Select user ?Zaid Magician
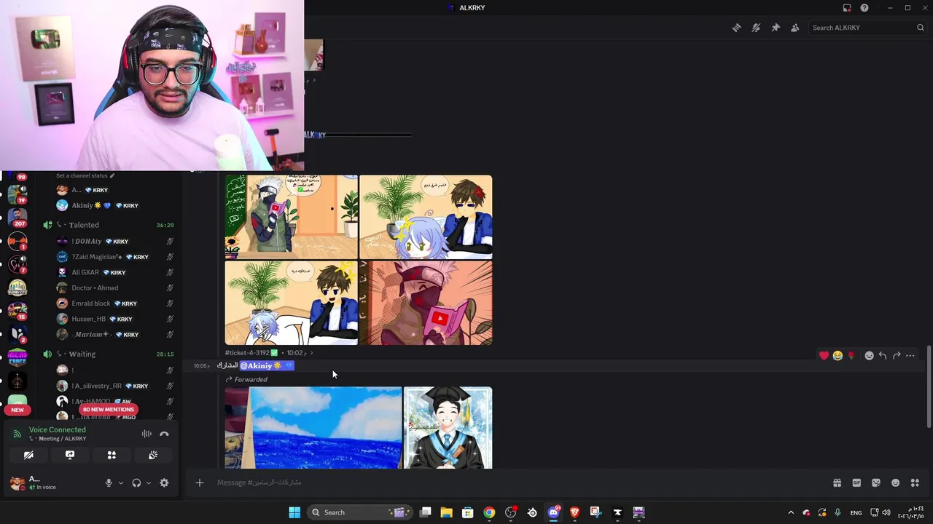Image resolution: width=933 pixels, height=524 pixels. [117, 257]
